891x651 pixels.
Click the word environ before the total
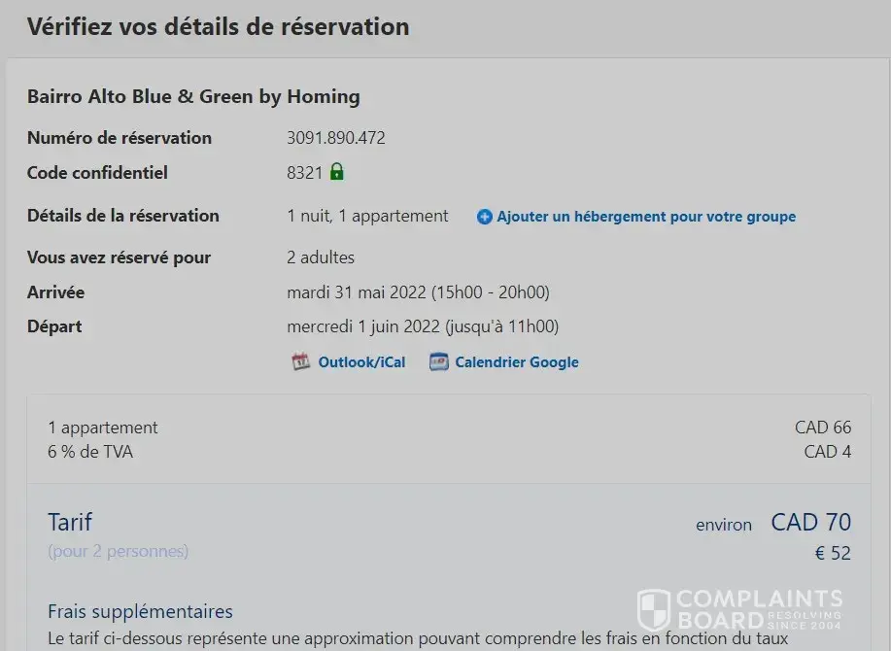723,525
